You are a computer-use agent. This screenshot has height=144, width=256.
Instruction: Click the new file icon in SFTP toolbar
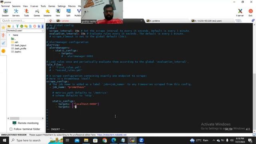tap(30, 26)
